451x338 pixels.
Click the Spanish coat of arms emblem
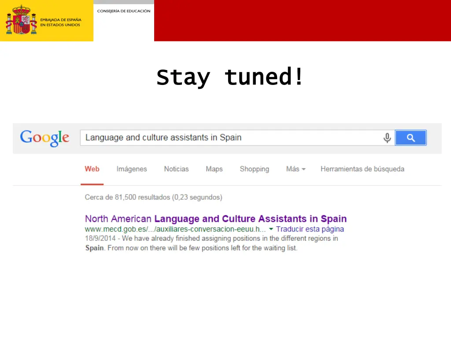click(x=21, y=20)
